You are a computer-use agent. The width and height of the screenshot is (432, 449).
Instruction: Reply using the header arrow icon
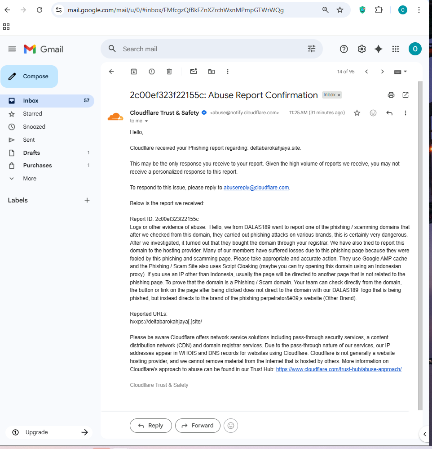pyautogui.click(x=389, y=113)
